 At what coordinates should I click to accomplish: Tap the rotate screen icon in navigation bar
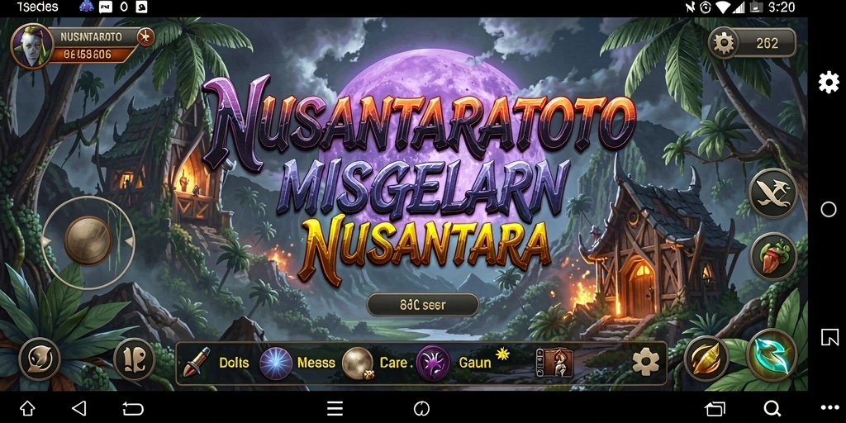(132, 409)
